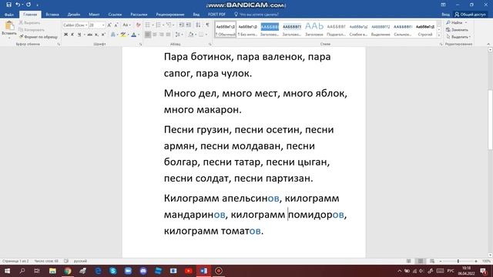This screenshot has width=493, height=277.
Task: Switch to the Рецензирование tab
Action: [x=170, y=15]
